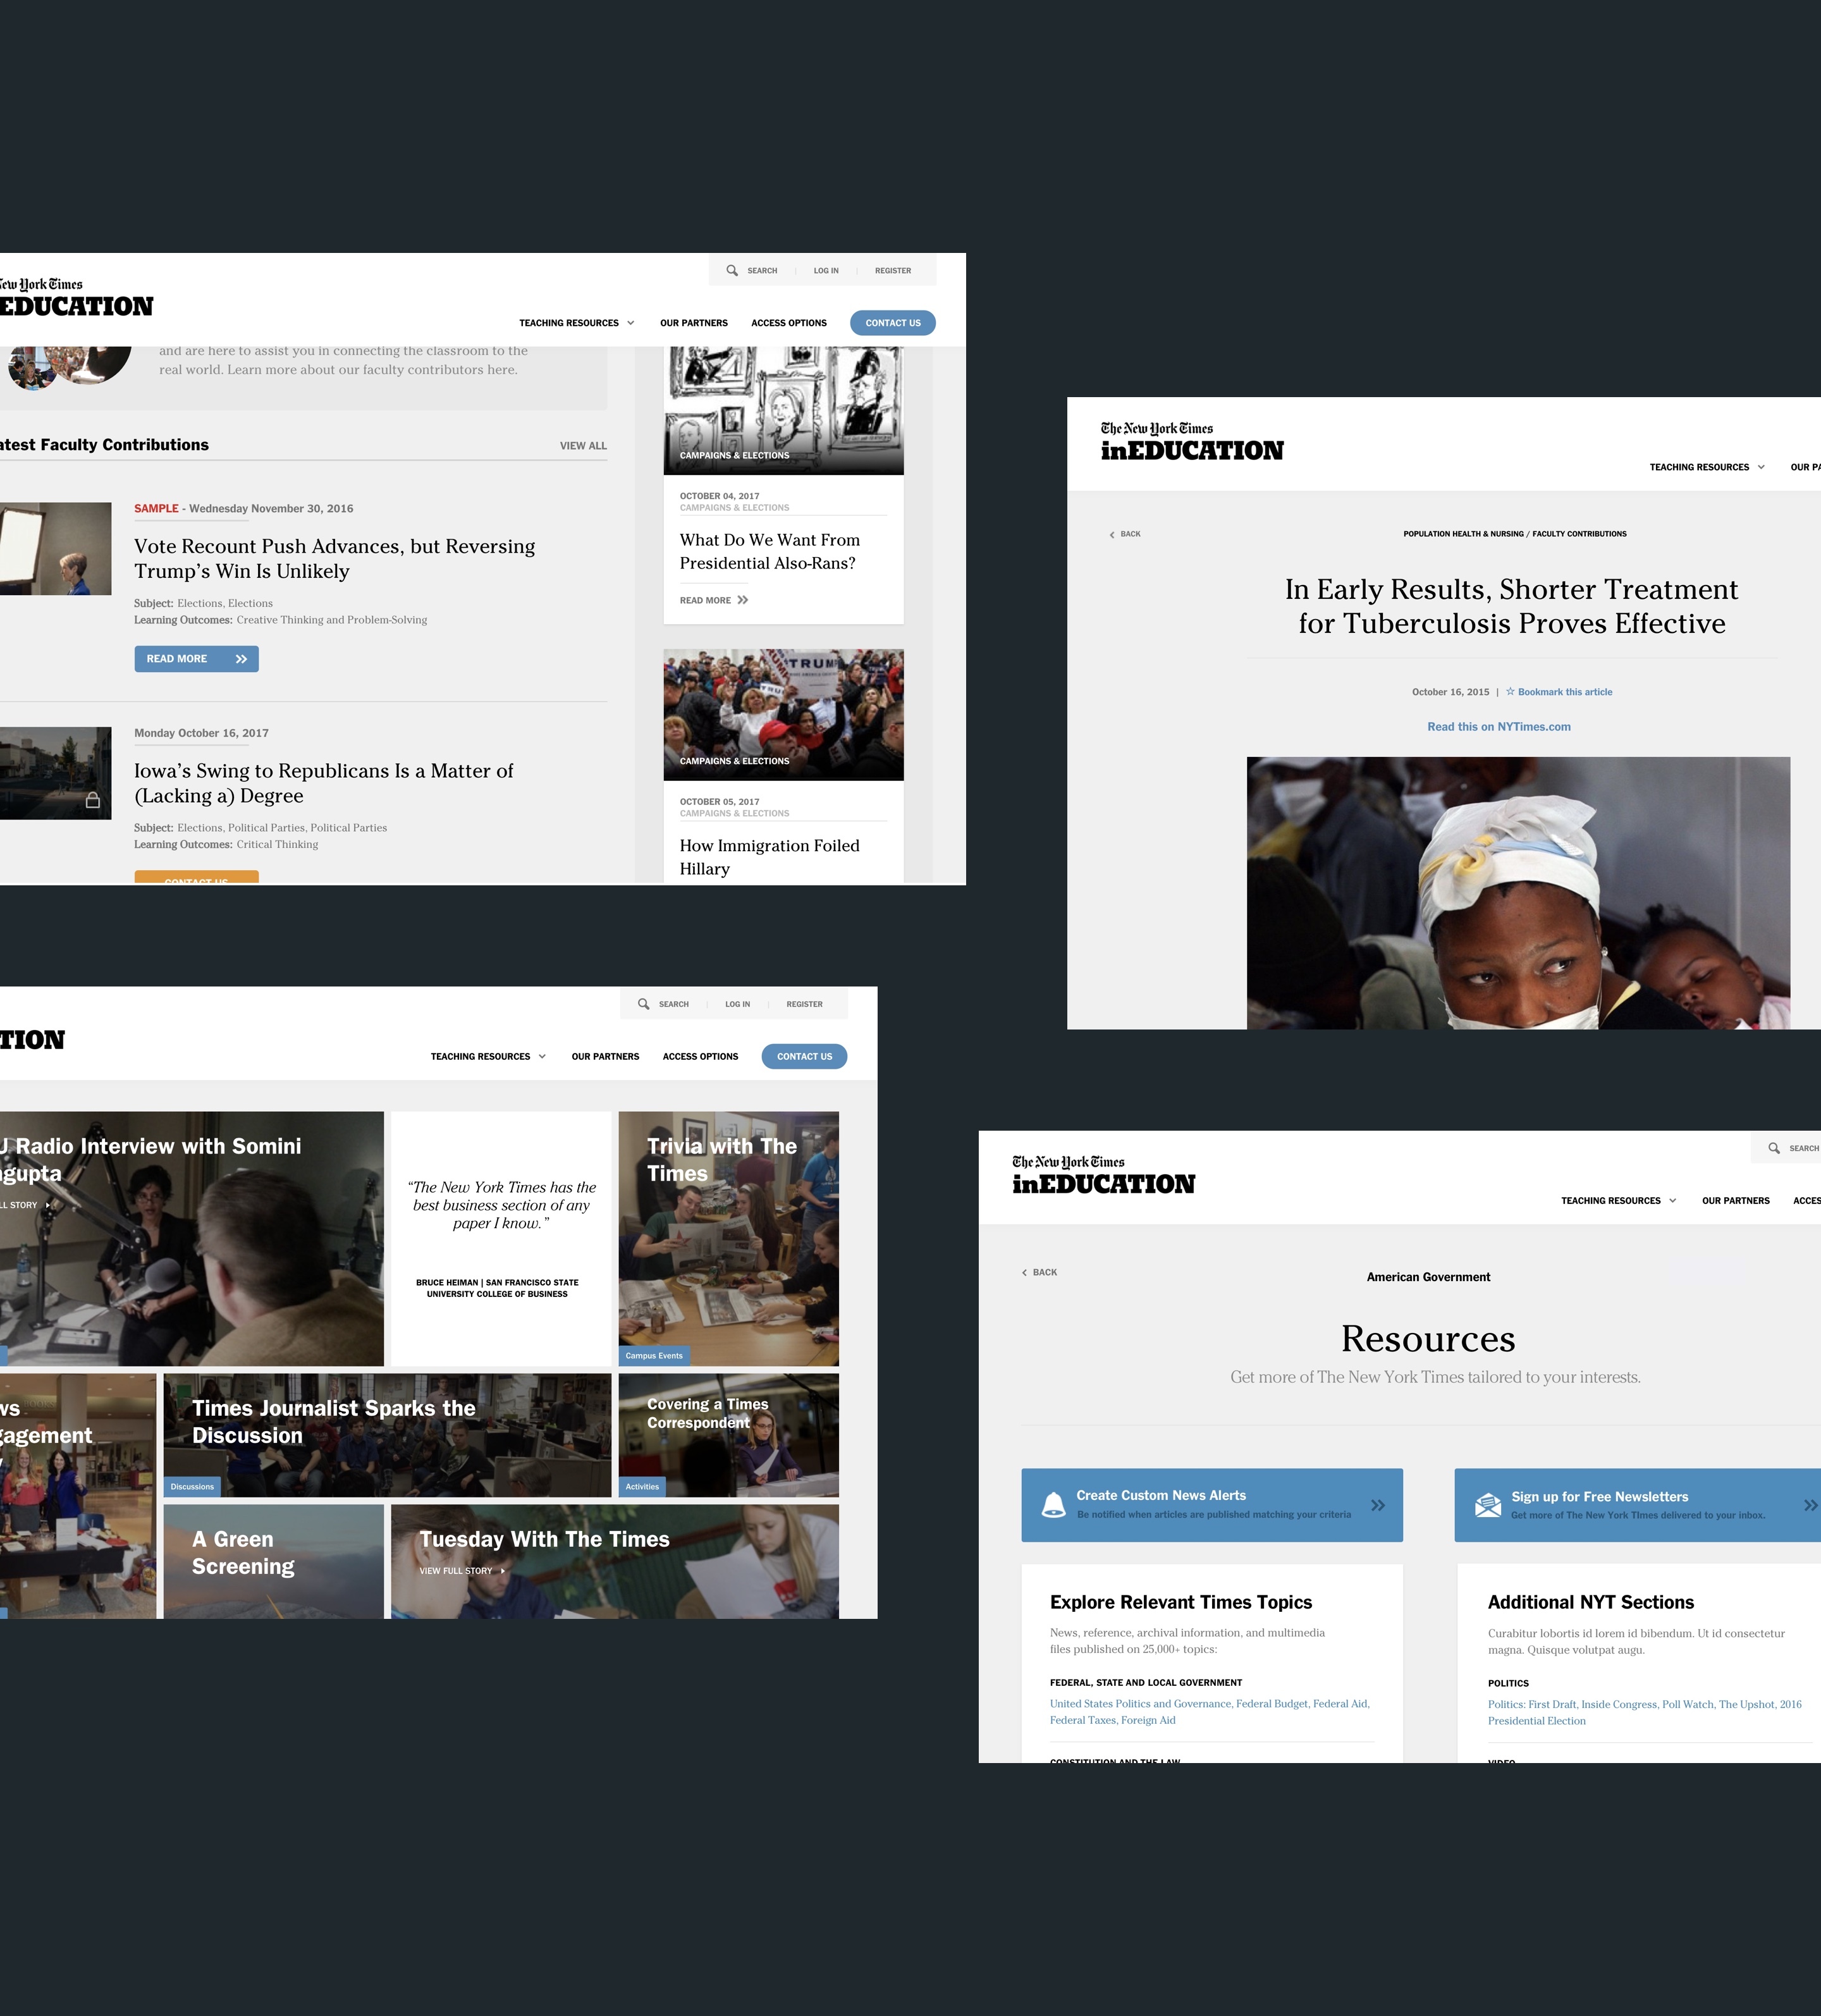Viewport: 1821px width, 2016px height.
Task: Open the Vote Recount Push Advances article title
Action: click(x=334, y=558)
